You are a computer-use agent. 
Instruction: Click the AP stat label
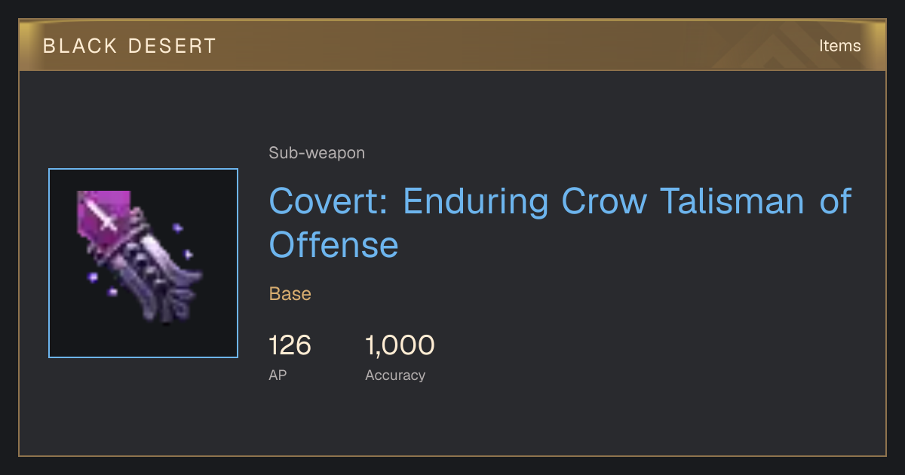278,375
